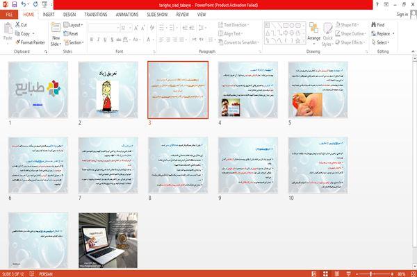Open the font size dropdown

(x=131, y=28)
